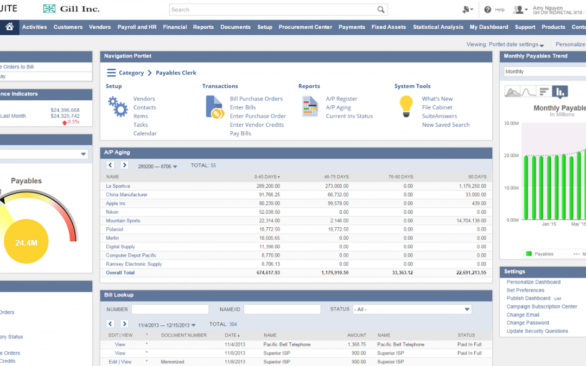Click the breadcrumb chevron after Category
The height and width of the screenshot is (366, 586).
(150, 73)
